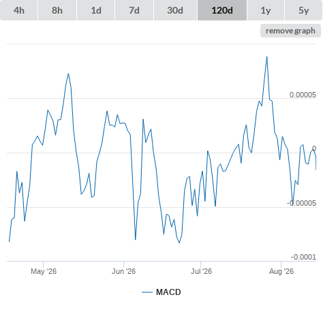Open the 5y time range
This screenshot has width=323, height=310.
click(x=304, y=10)
